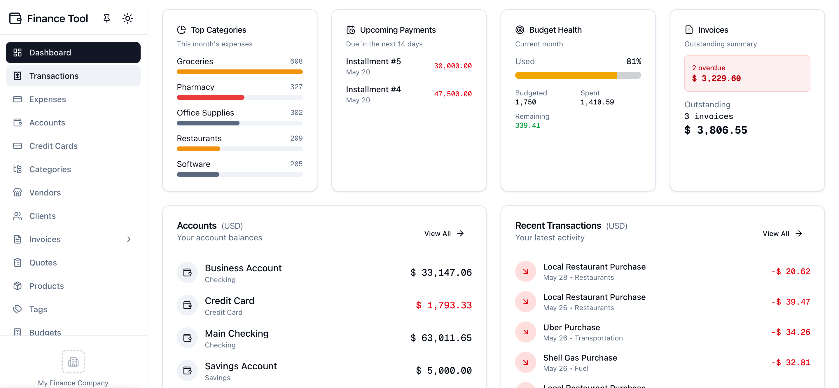Select Main Checking account row
The image size is (839, 388).
coord(324,338)
